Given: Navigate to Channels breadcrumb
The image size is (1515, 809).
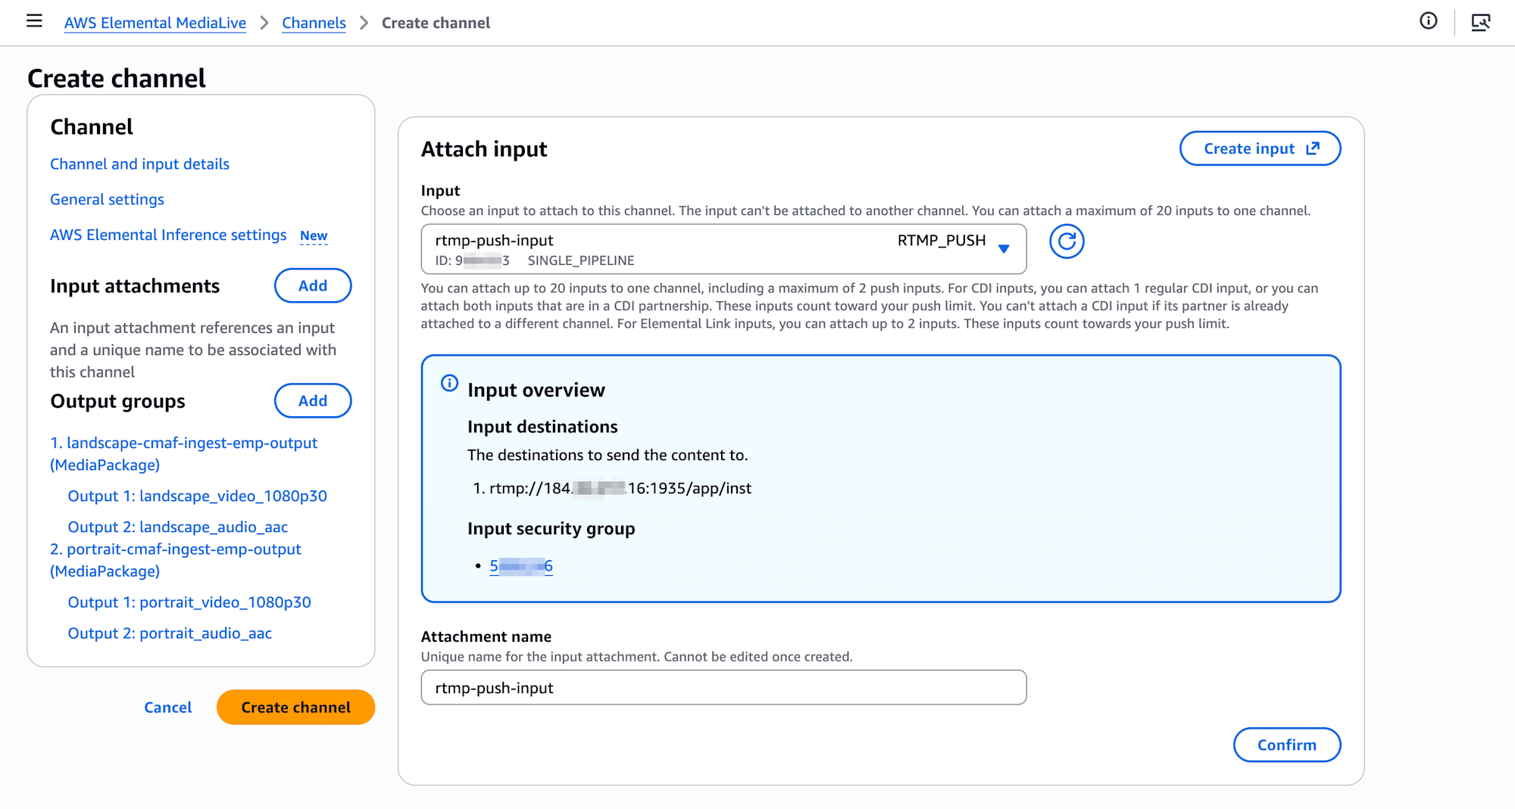Looking at the screenshot, I should point(314,23).
